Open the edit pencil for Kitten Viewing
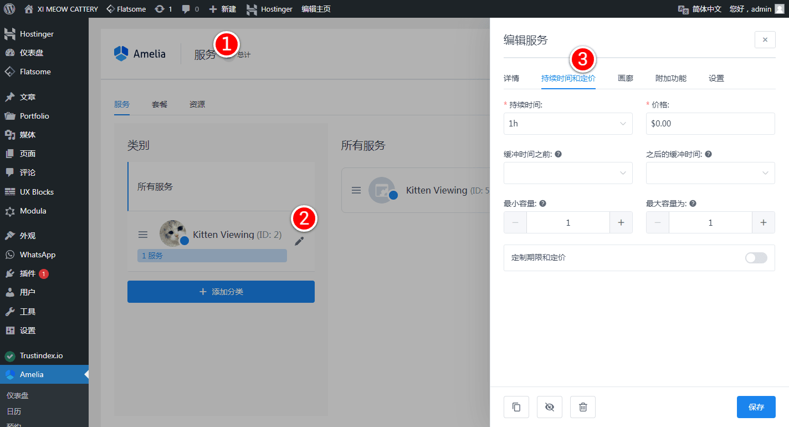Viewport: 789px width, 427px height. [299, 241]
